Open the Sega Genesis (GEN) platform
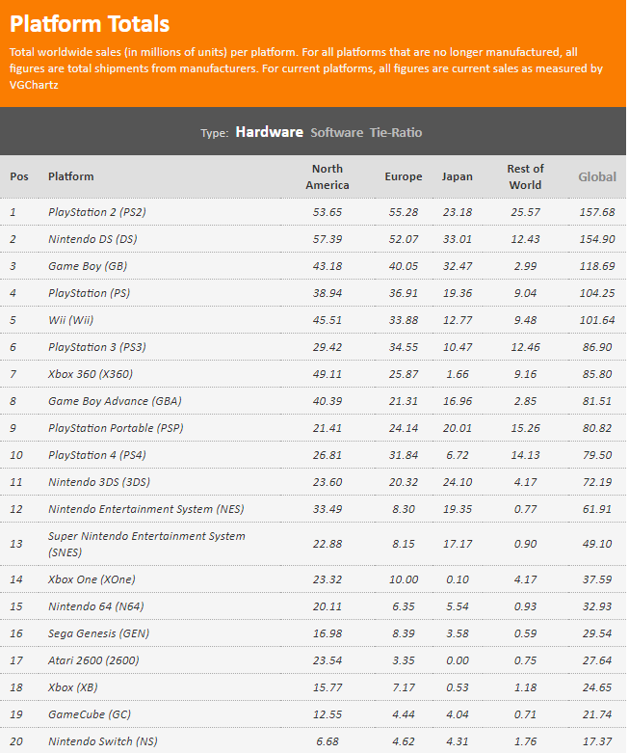 tap(98, 633)
